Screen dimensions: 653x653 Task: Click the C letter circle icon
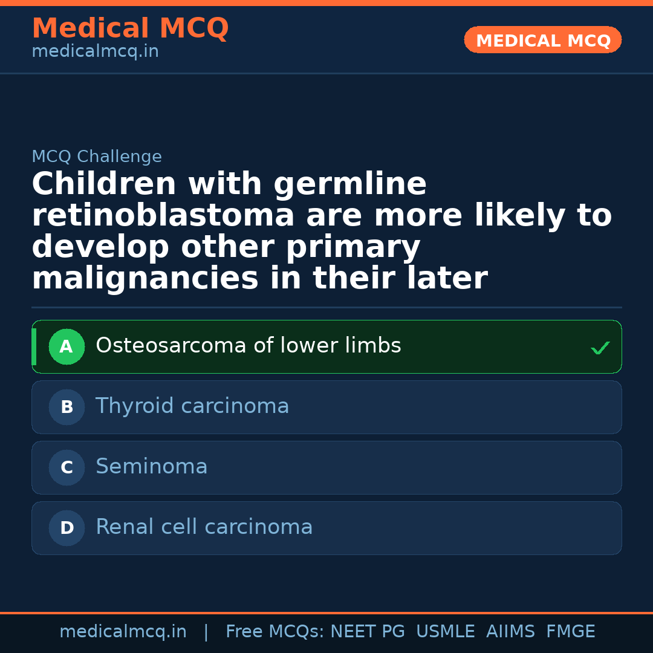click(x=67, y=468)
